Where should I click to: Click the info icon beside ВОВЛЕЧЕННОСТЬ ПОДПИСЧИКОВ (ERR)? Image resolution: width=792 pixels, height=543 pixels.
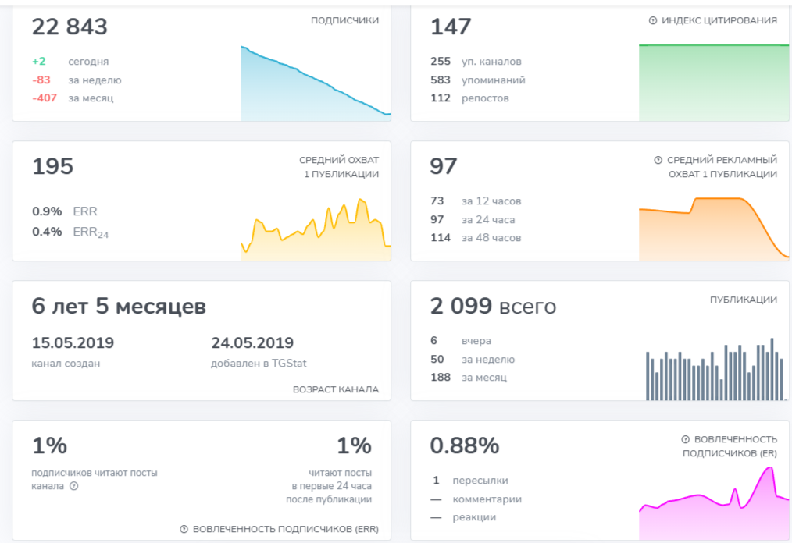(184, 529)
